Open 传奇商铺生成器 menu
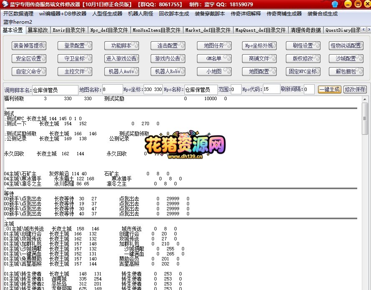Viewport: 371px width, 290px height. 284,14
